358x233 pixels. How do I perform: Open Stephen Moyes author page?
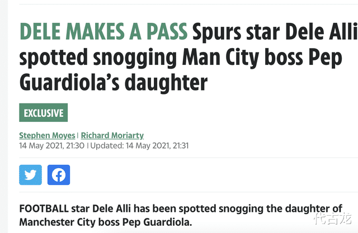coord(48,135)
